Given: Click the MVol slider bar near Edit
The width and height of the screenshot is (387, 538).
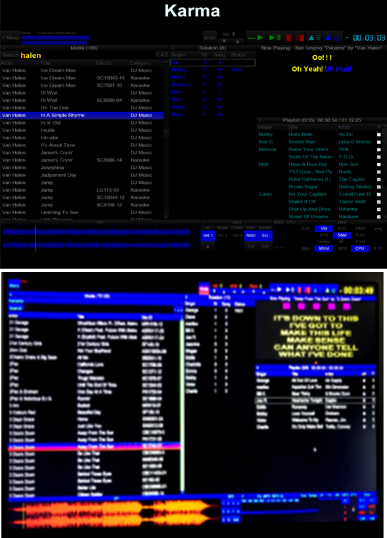Looking at the screenshot, I should (x=279, y=247).
